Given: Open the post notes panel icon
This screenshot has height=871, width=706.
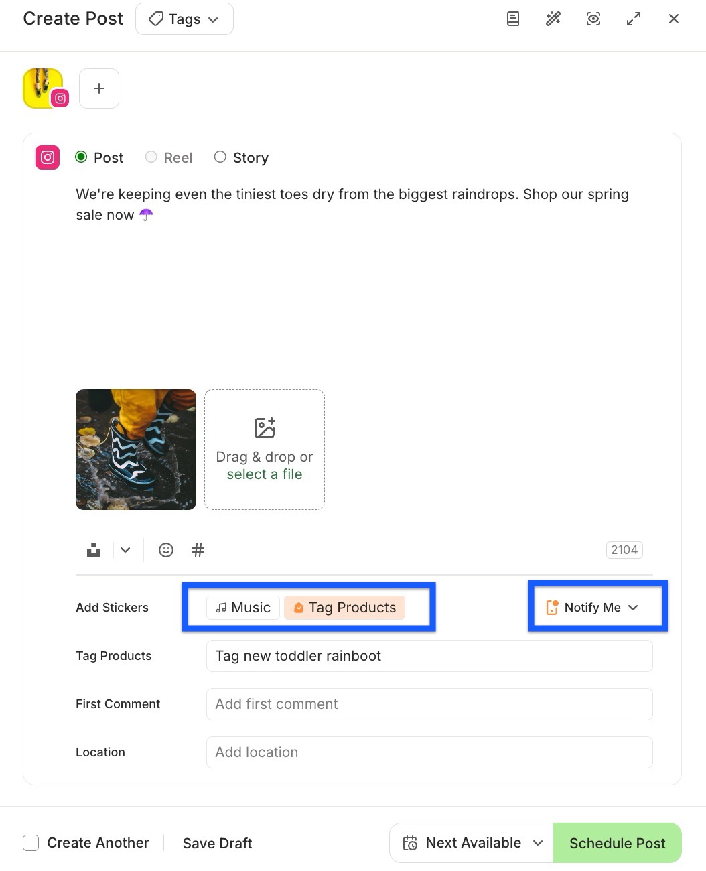Looking at the screenshot, I should coord(512,19).
